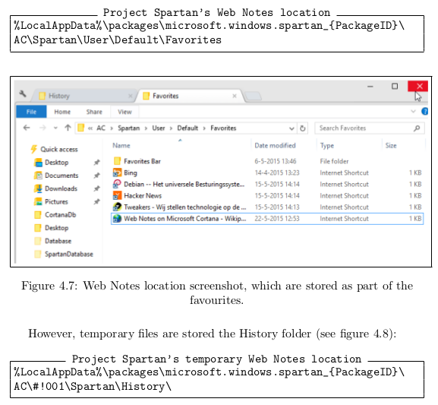
Task: Open the File ribbon menu
Action: click(x=31, y=112)
